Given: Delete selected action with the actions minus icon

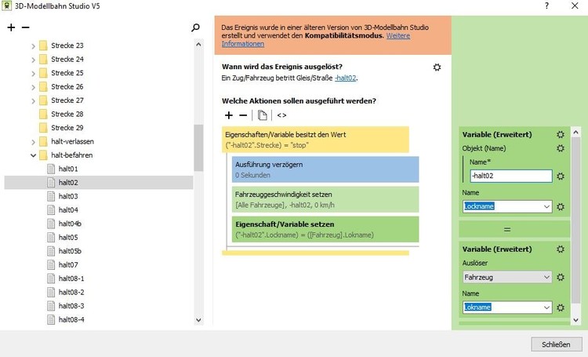Looking at the screenshot, I should click(x=243, y=115).
